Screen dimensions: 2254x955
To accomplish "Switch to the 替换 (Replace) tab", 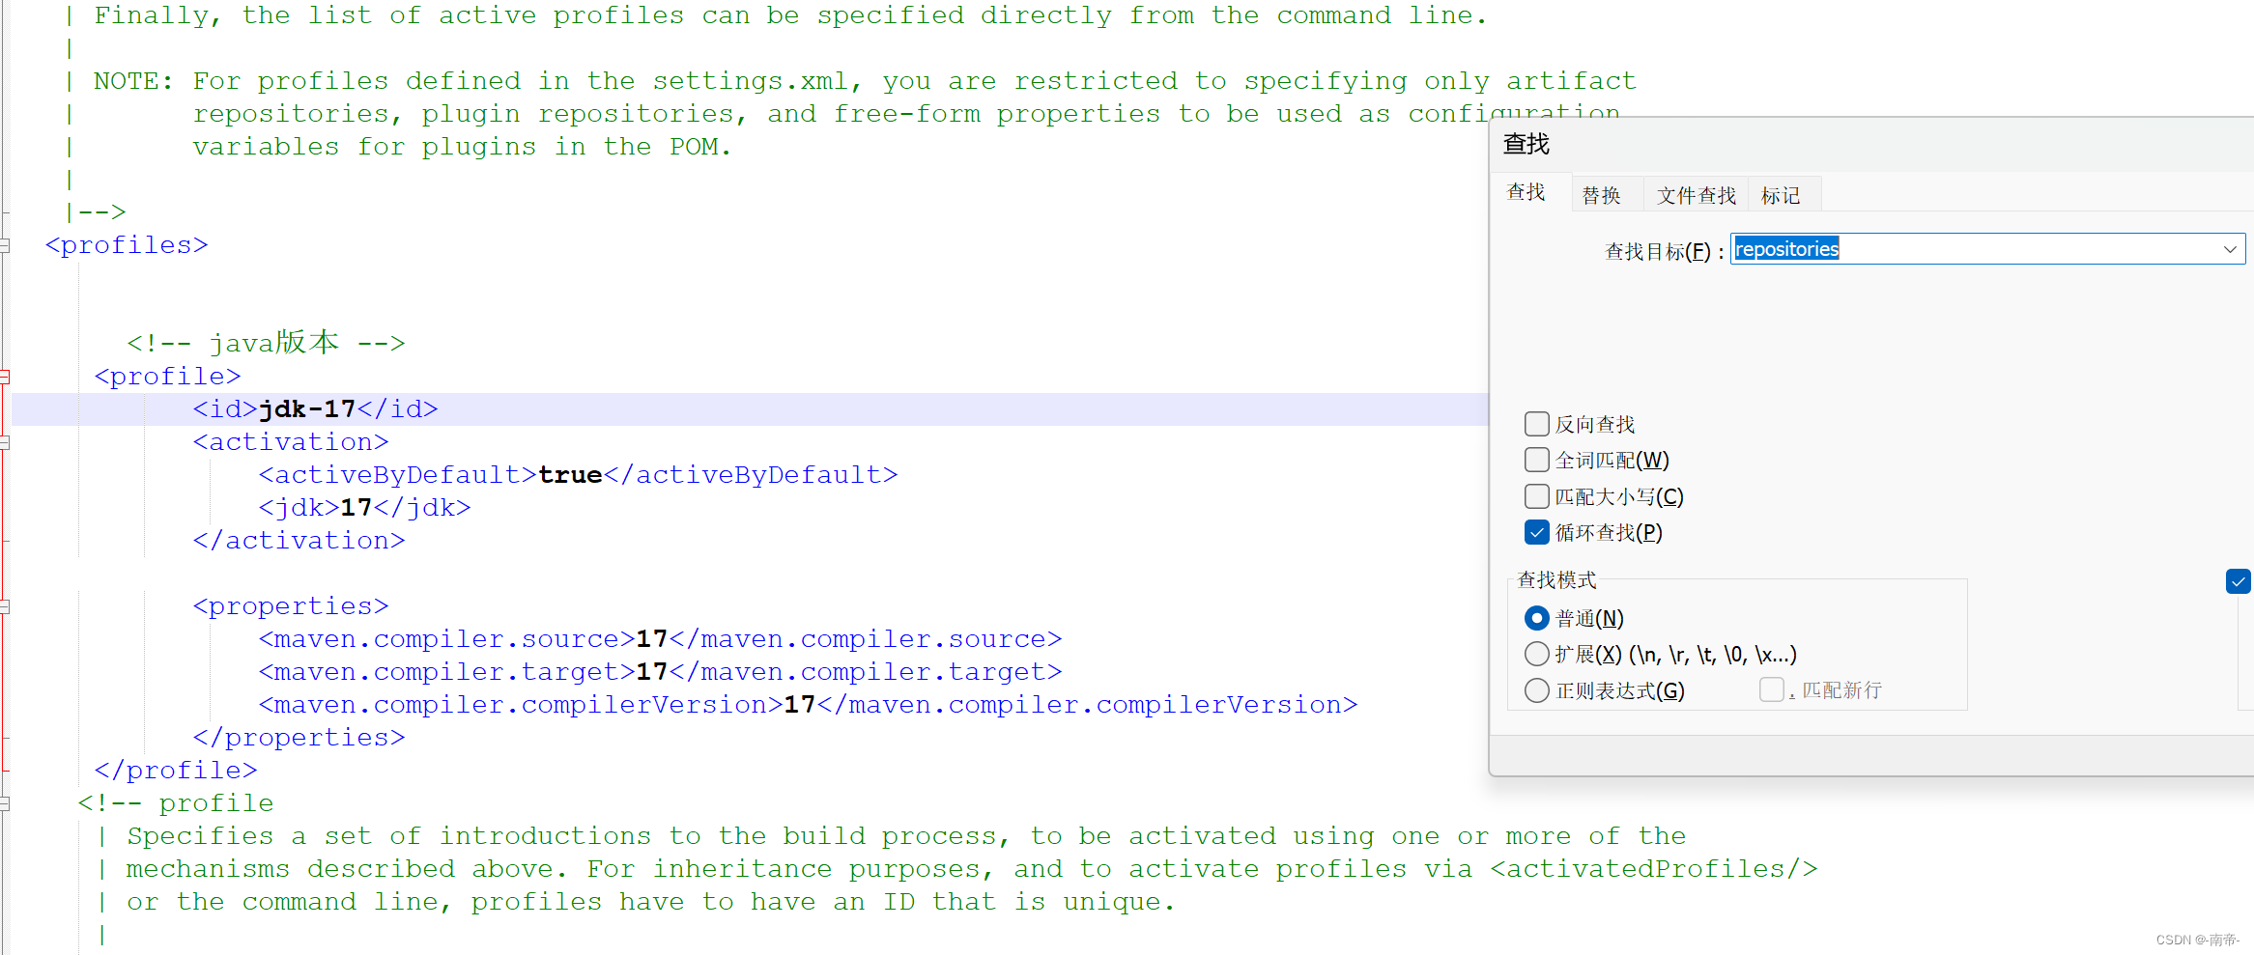I will tap(1601, 194).
